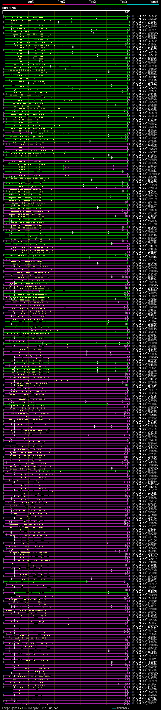Image resolution: width=161 pixels, height=710 pixels.
Task: Select UniRef100_Q9XIB6 entry
Action: point(144,338)
